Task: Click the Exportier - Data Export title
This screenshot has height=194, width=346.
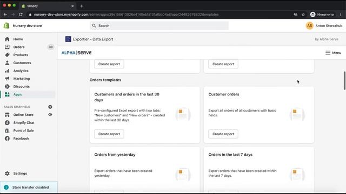Action: coord(93,39)
